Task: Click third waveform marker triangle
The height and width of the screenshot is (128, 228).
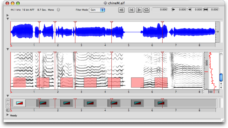Action: (75, 22)
